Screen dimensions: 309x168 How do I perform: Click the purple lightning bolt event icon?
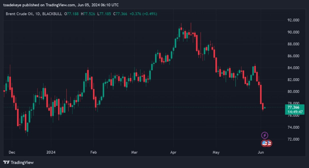tap(265, 135)
